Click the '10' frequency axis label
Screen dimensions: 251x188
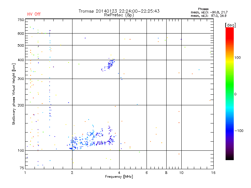(181, 173)
